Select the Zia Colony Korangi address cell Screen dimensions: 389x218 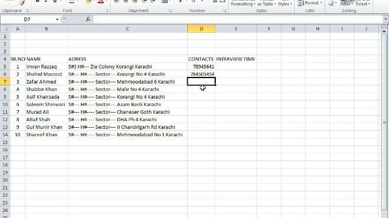[x=128, y=67]
